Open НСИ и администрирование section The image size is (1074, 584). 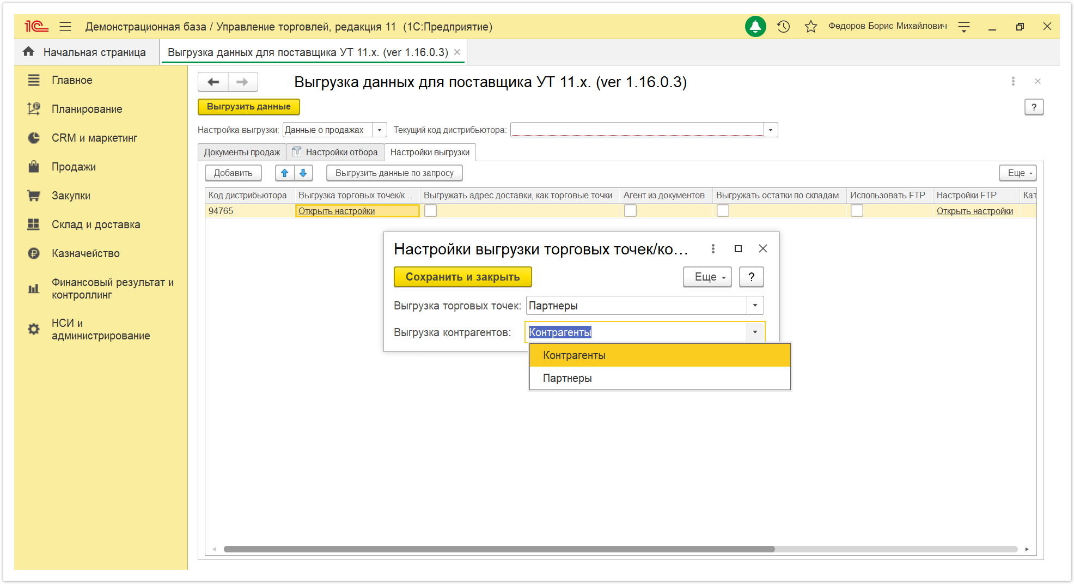(x=101, y=329)
